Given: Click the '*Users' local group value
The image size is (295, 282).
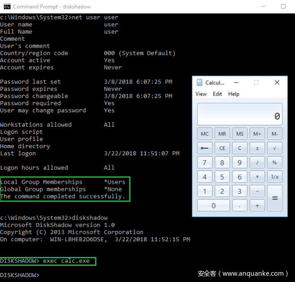Looking at the screenshot, I should click(115, 182).
